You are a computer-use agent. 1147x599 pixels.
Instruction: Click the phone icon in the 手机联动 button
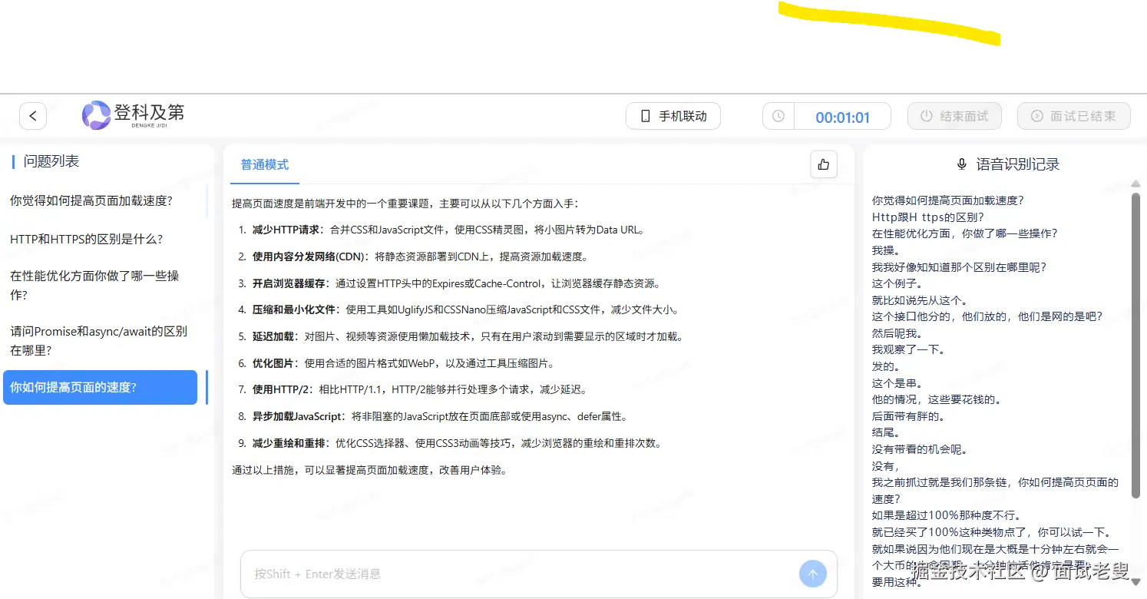(x=644, y=115)
